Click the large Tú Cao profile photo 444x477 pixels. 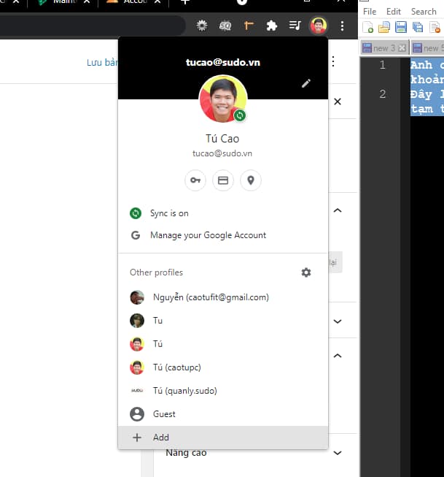click(x=223, y=99)
